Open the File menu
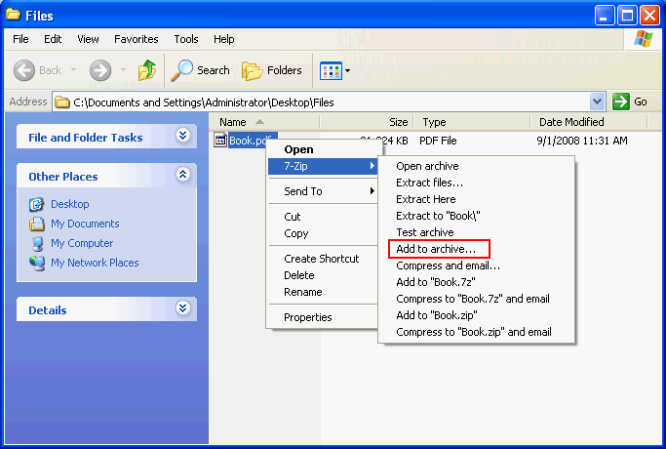The width and height of the screenshot is (666, 449). pyautogui.click(x=20, y=39)
